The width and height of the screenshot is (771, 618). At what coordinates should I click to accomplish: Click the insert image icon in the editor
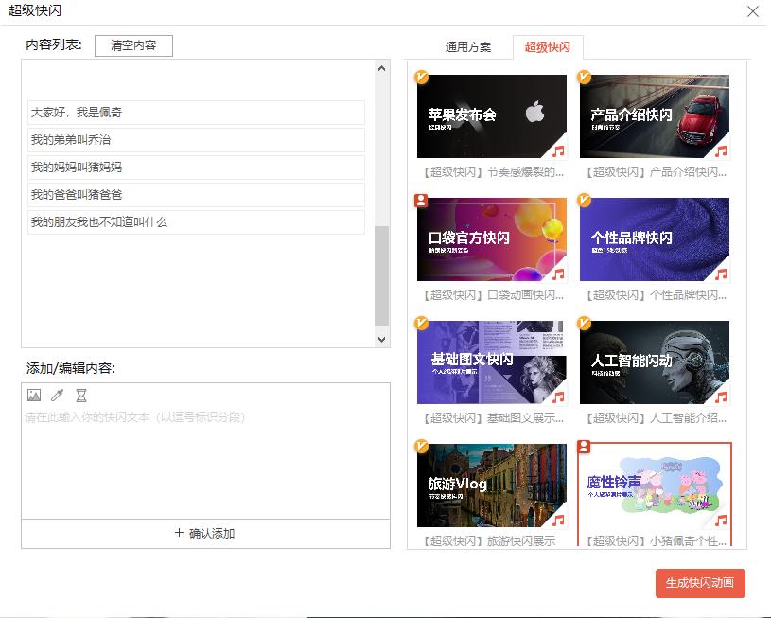tap(34, 396)
